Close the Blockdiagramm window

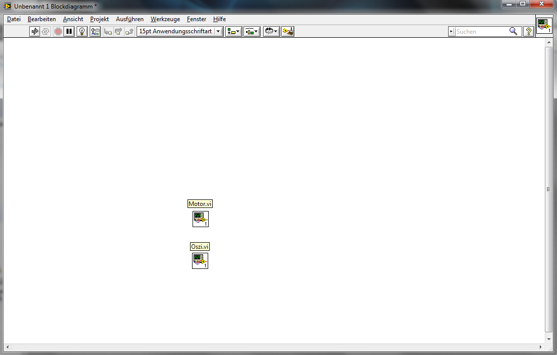541,4
